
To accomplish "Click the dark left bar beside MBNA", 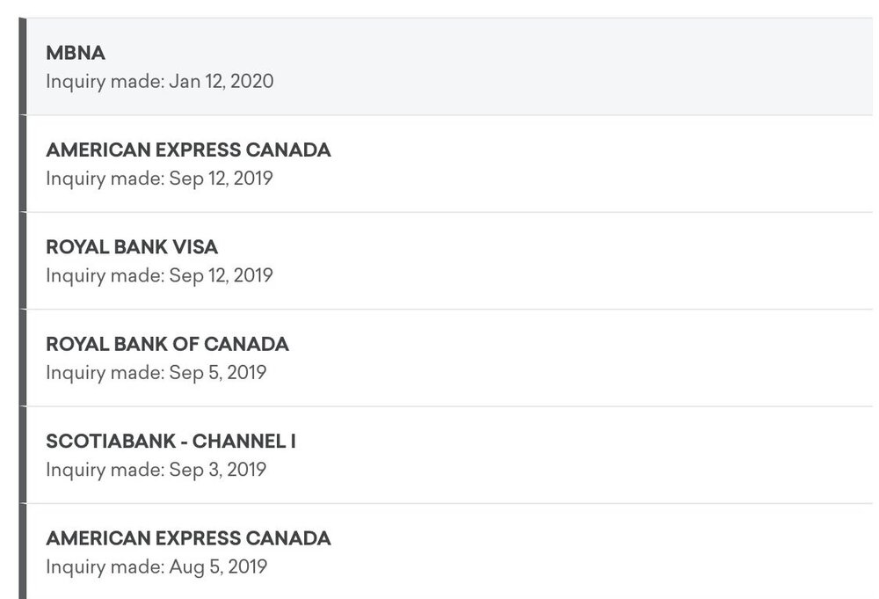I will click(23, 67).
